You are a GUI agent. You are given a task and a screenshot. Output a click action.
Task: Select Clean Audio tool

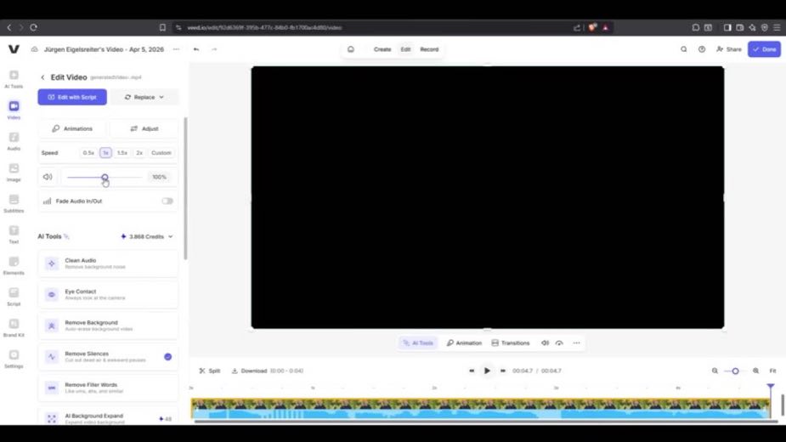108,263
